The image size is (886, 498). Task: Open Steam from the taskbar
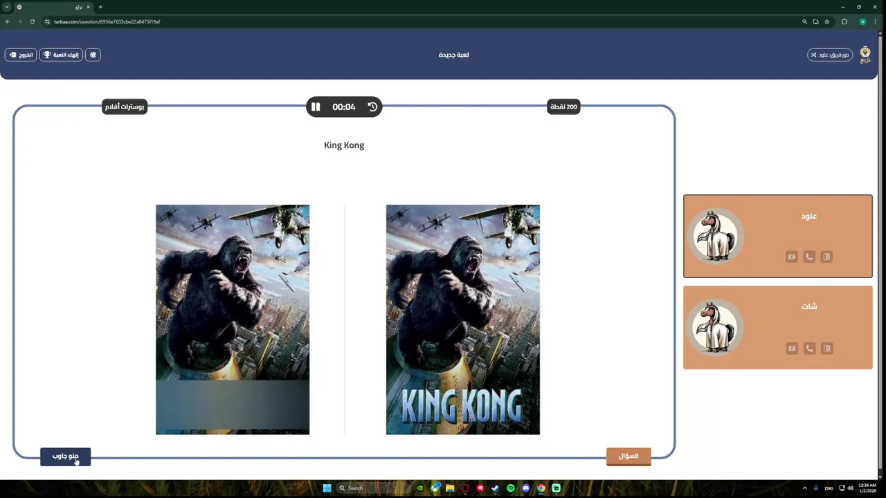pyautogui.click(x=496, y=488)
